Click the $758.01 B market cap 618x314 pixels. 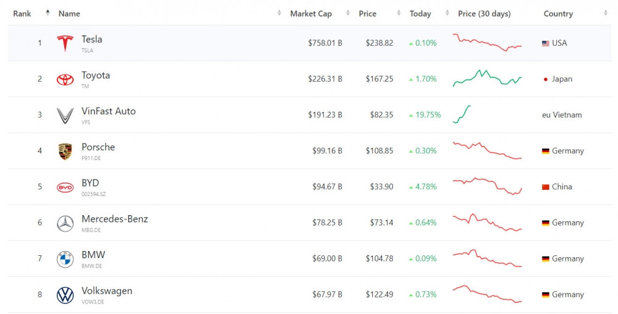click(325, 43)
